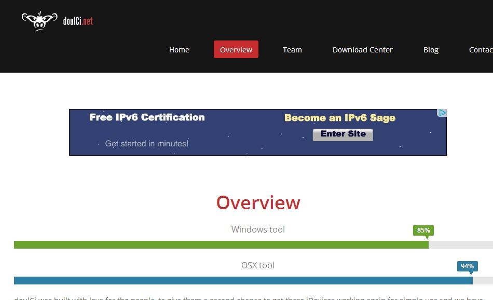
Task: Click the OSX tool label
Action: (258, 265)
